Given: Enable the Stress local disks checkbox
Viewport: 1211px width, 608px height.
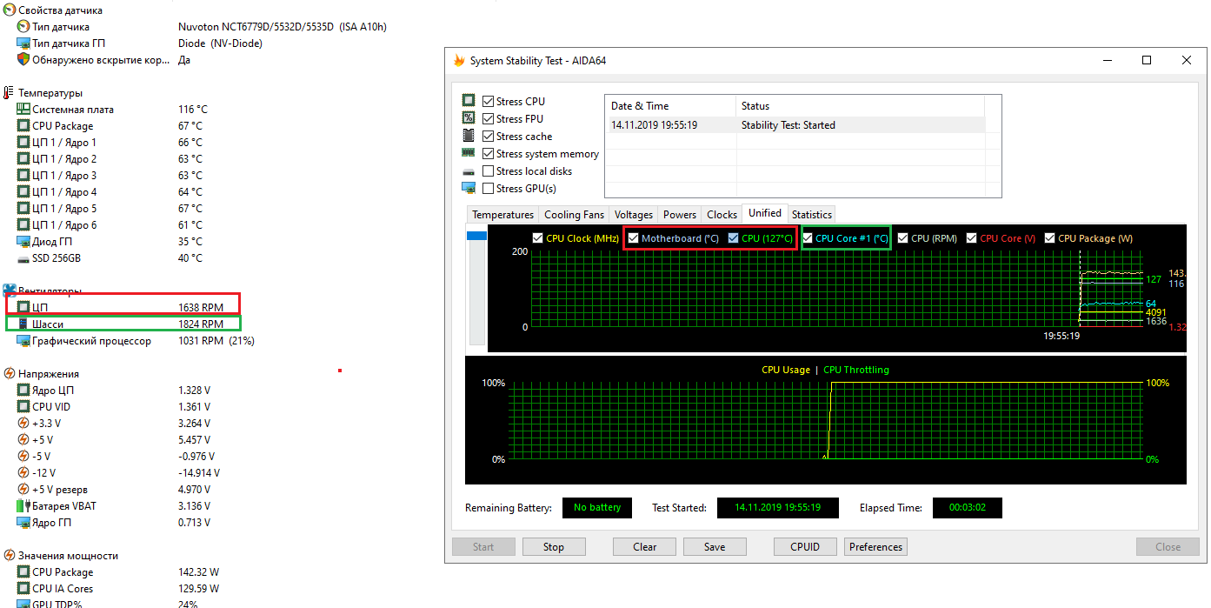Looking at the screenshot, I should (x=488, y=171).
